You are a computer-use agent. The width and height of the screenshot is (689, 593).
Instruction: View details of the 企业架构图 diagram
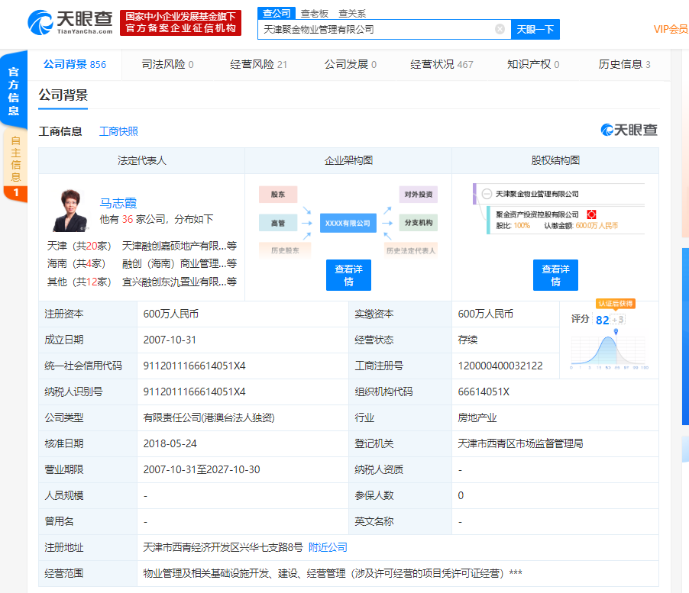tap(348, 275)
